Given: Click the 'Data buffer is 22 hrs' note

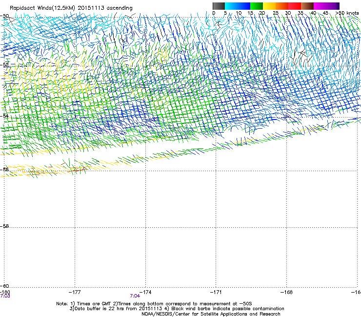Looking at the screenshot, I should tap(177, 309).
